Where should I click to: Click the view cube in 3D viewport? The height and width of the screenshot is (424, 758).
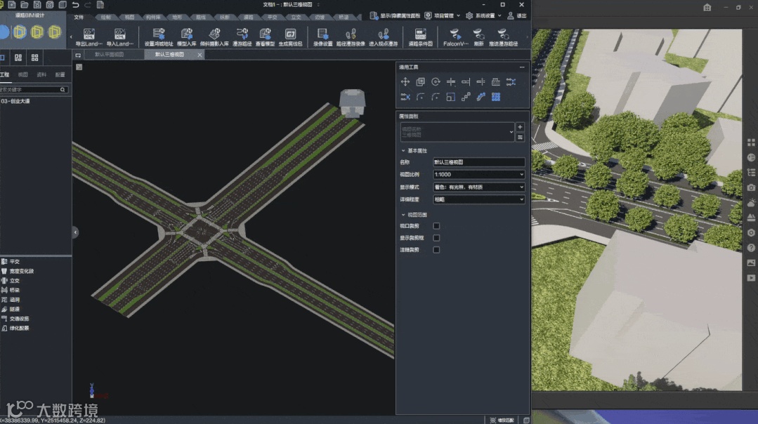tap(353, 102)
